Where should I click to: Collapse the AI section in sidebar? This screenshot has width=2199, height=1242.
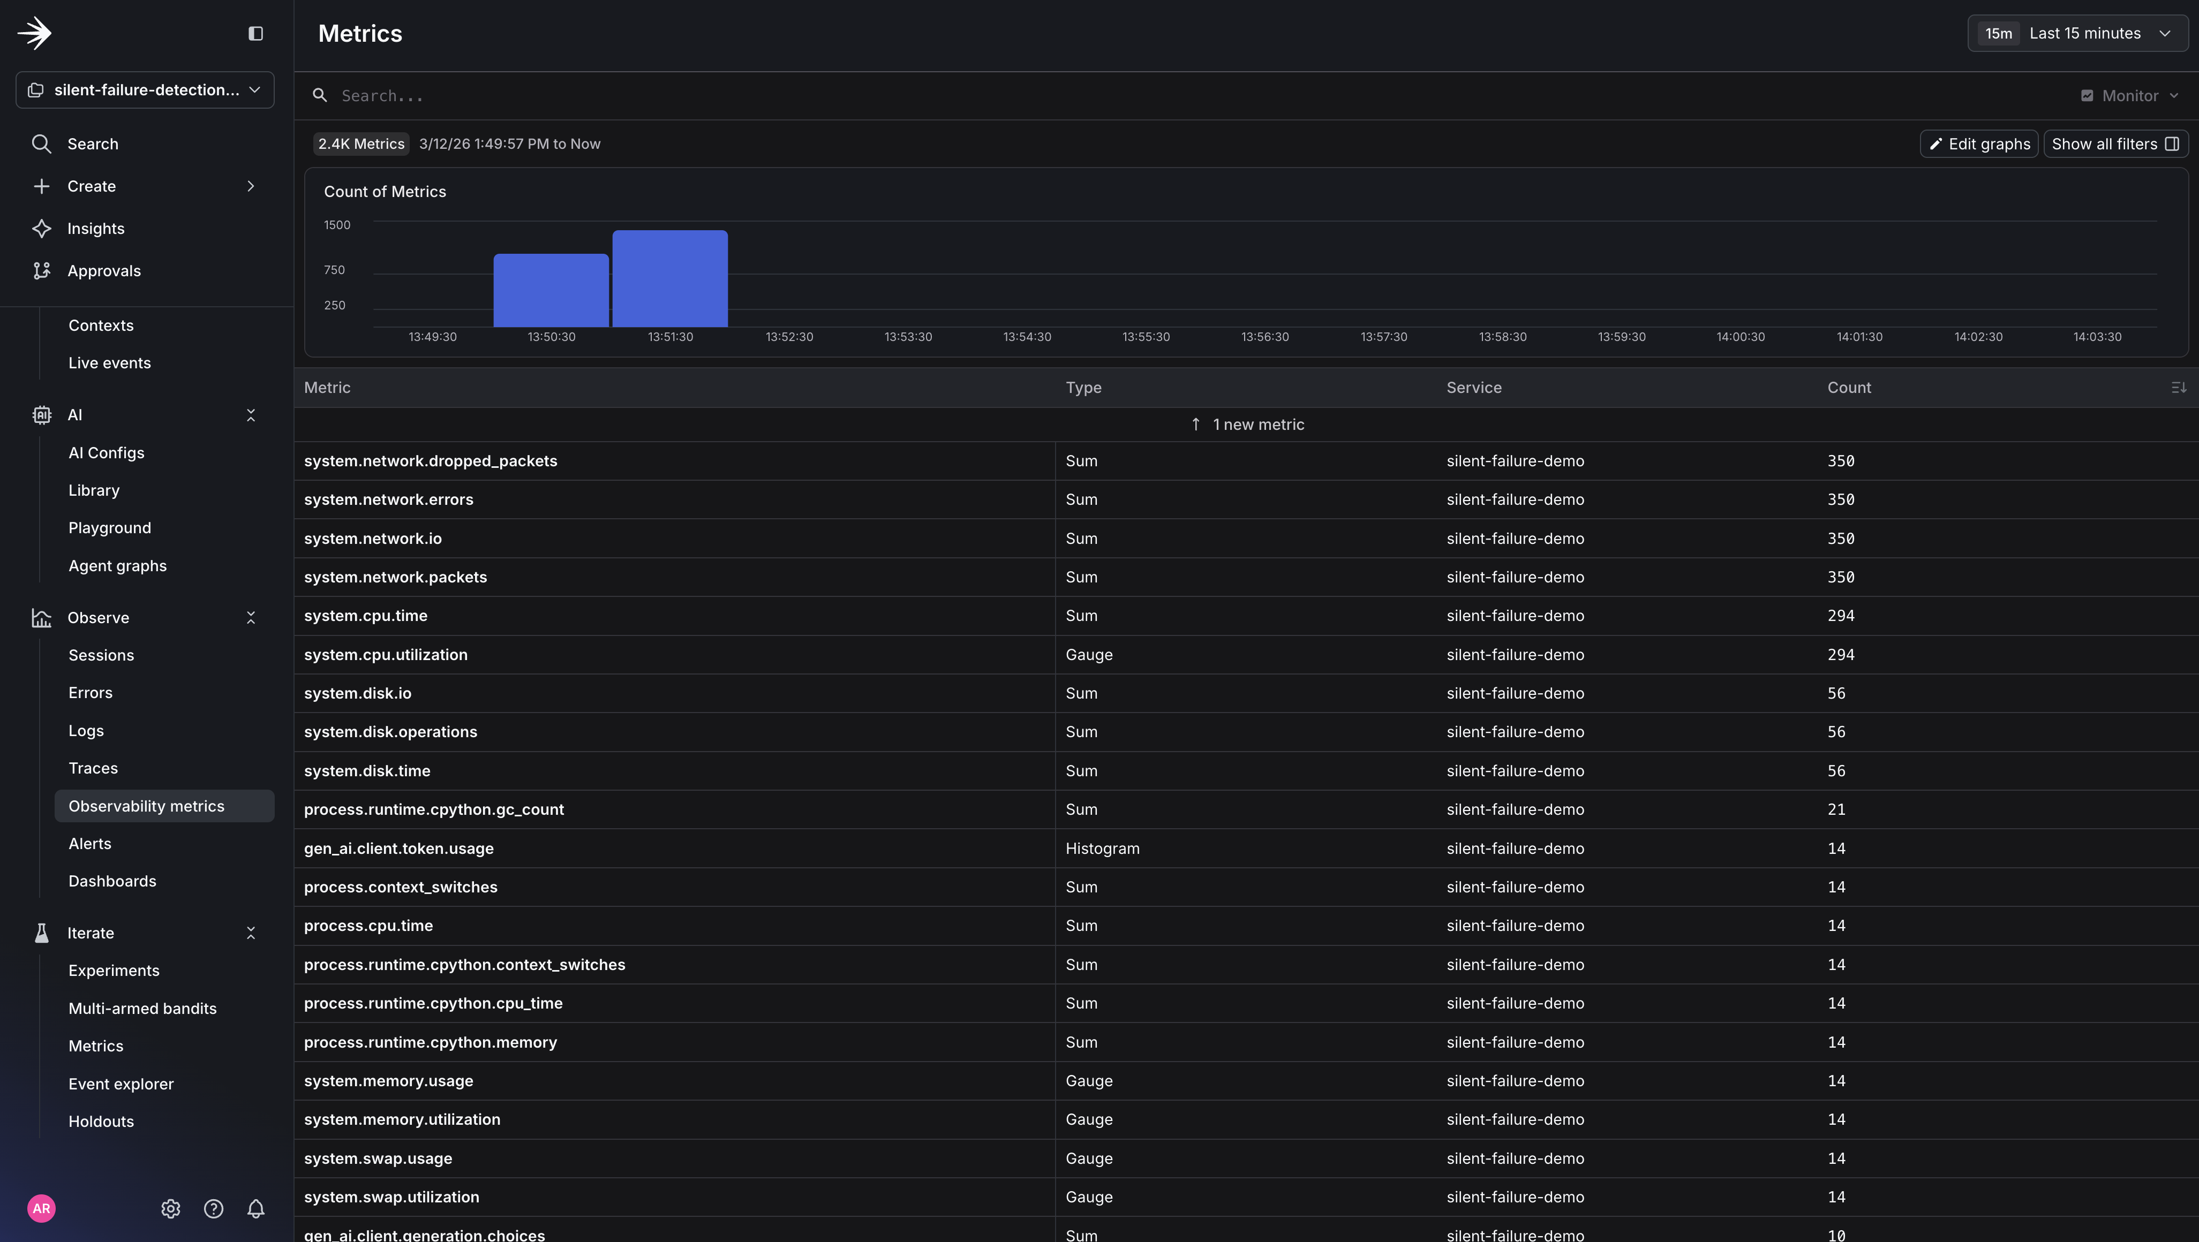point(251,414)
